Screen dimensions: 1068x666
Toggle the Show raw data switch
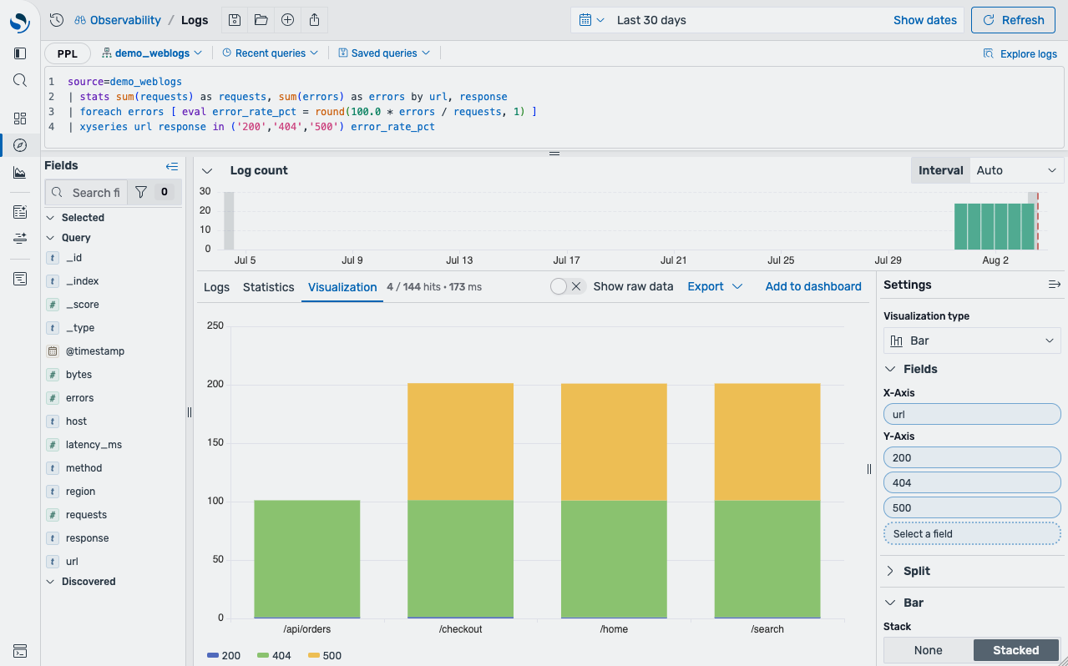[x=568, y=286]
